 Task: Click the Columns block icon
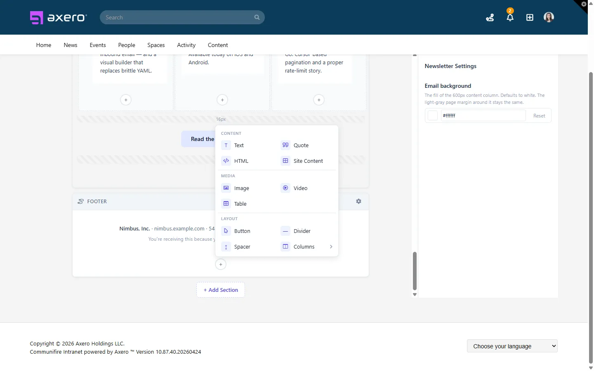[285, 247]
